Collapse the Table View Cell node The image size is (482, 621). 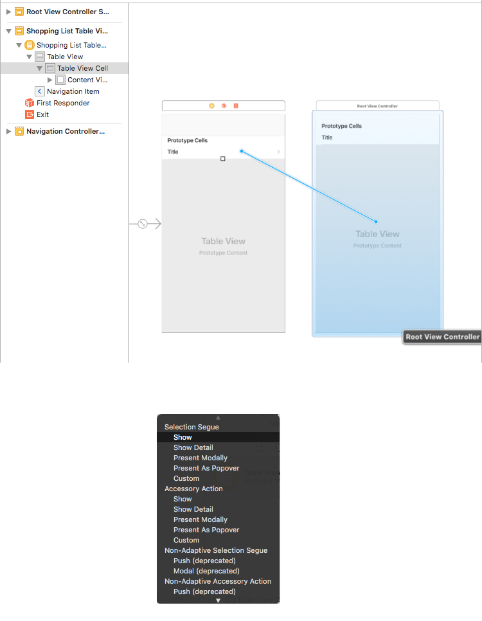coord(39,68)
